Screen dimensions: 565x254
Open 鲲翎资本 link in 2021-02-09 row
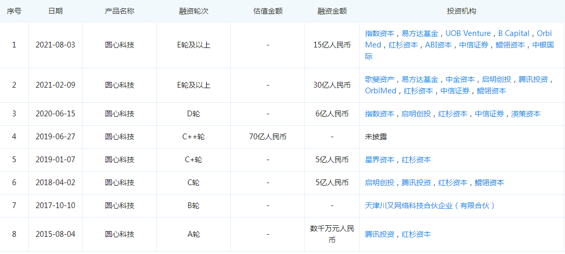tap(491, 91)
